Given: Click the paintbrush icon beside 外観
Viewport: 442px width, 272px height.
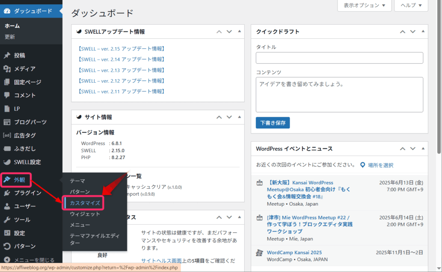Looking at the screenshot, I should tap(7, 180).
